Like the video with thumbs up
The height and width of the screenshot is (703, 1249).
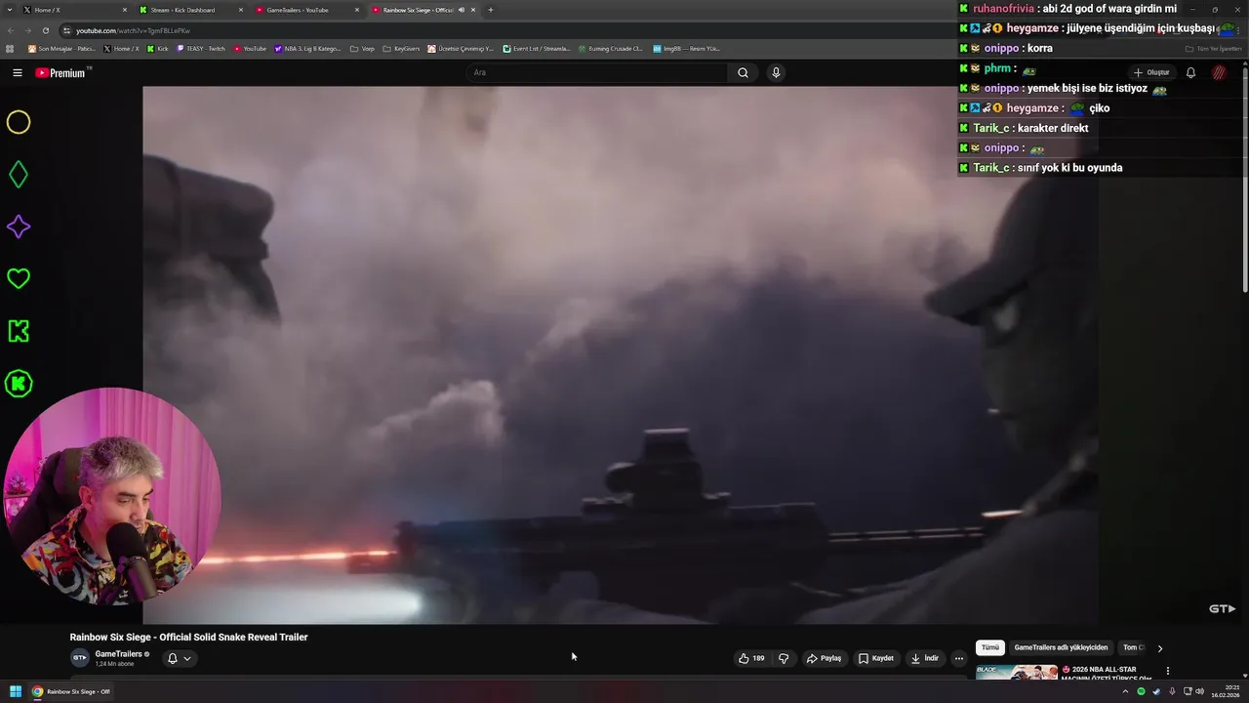[x=751, y=658]
